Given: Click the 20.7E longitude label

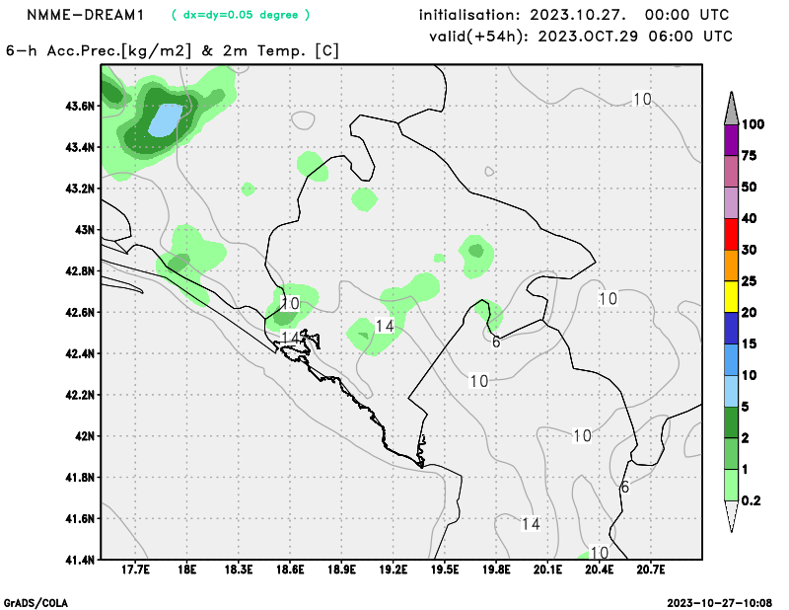Looking at the screenshot, I should tap(651, 570).
